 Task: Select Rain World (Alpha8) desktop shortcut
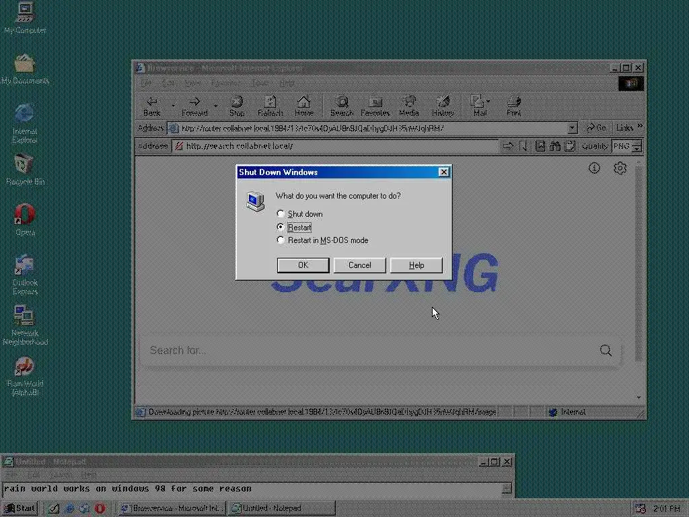click(25, 376)
